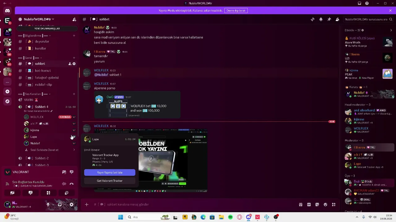Expand the Nubilof voice user chevron
Viewport: 396px width, 222px height.
tap(74, 143)
